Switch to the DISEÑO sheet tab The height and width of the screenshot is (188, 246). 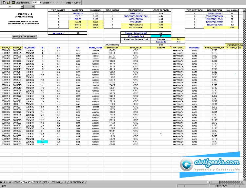pyautogui.click(x=37, y=181)
